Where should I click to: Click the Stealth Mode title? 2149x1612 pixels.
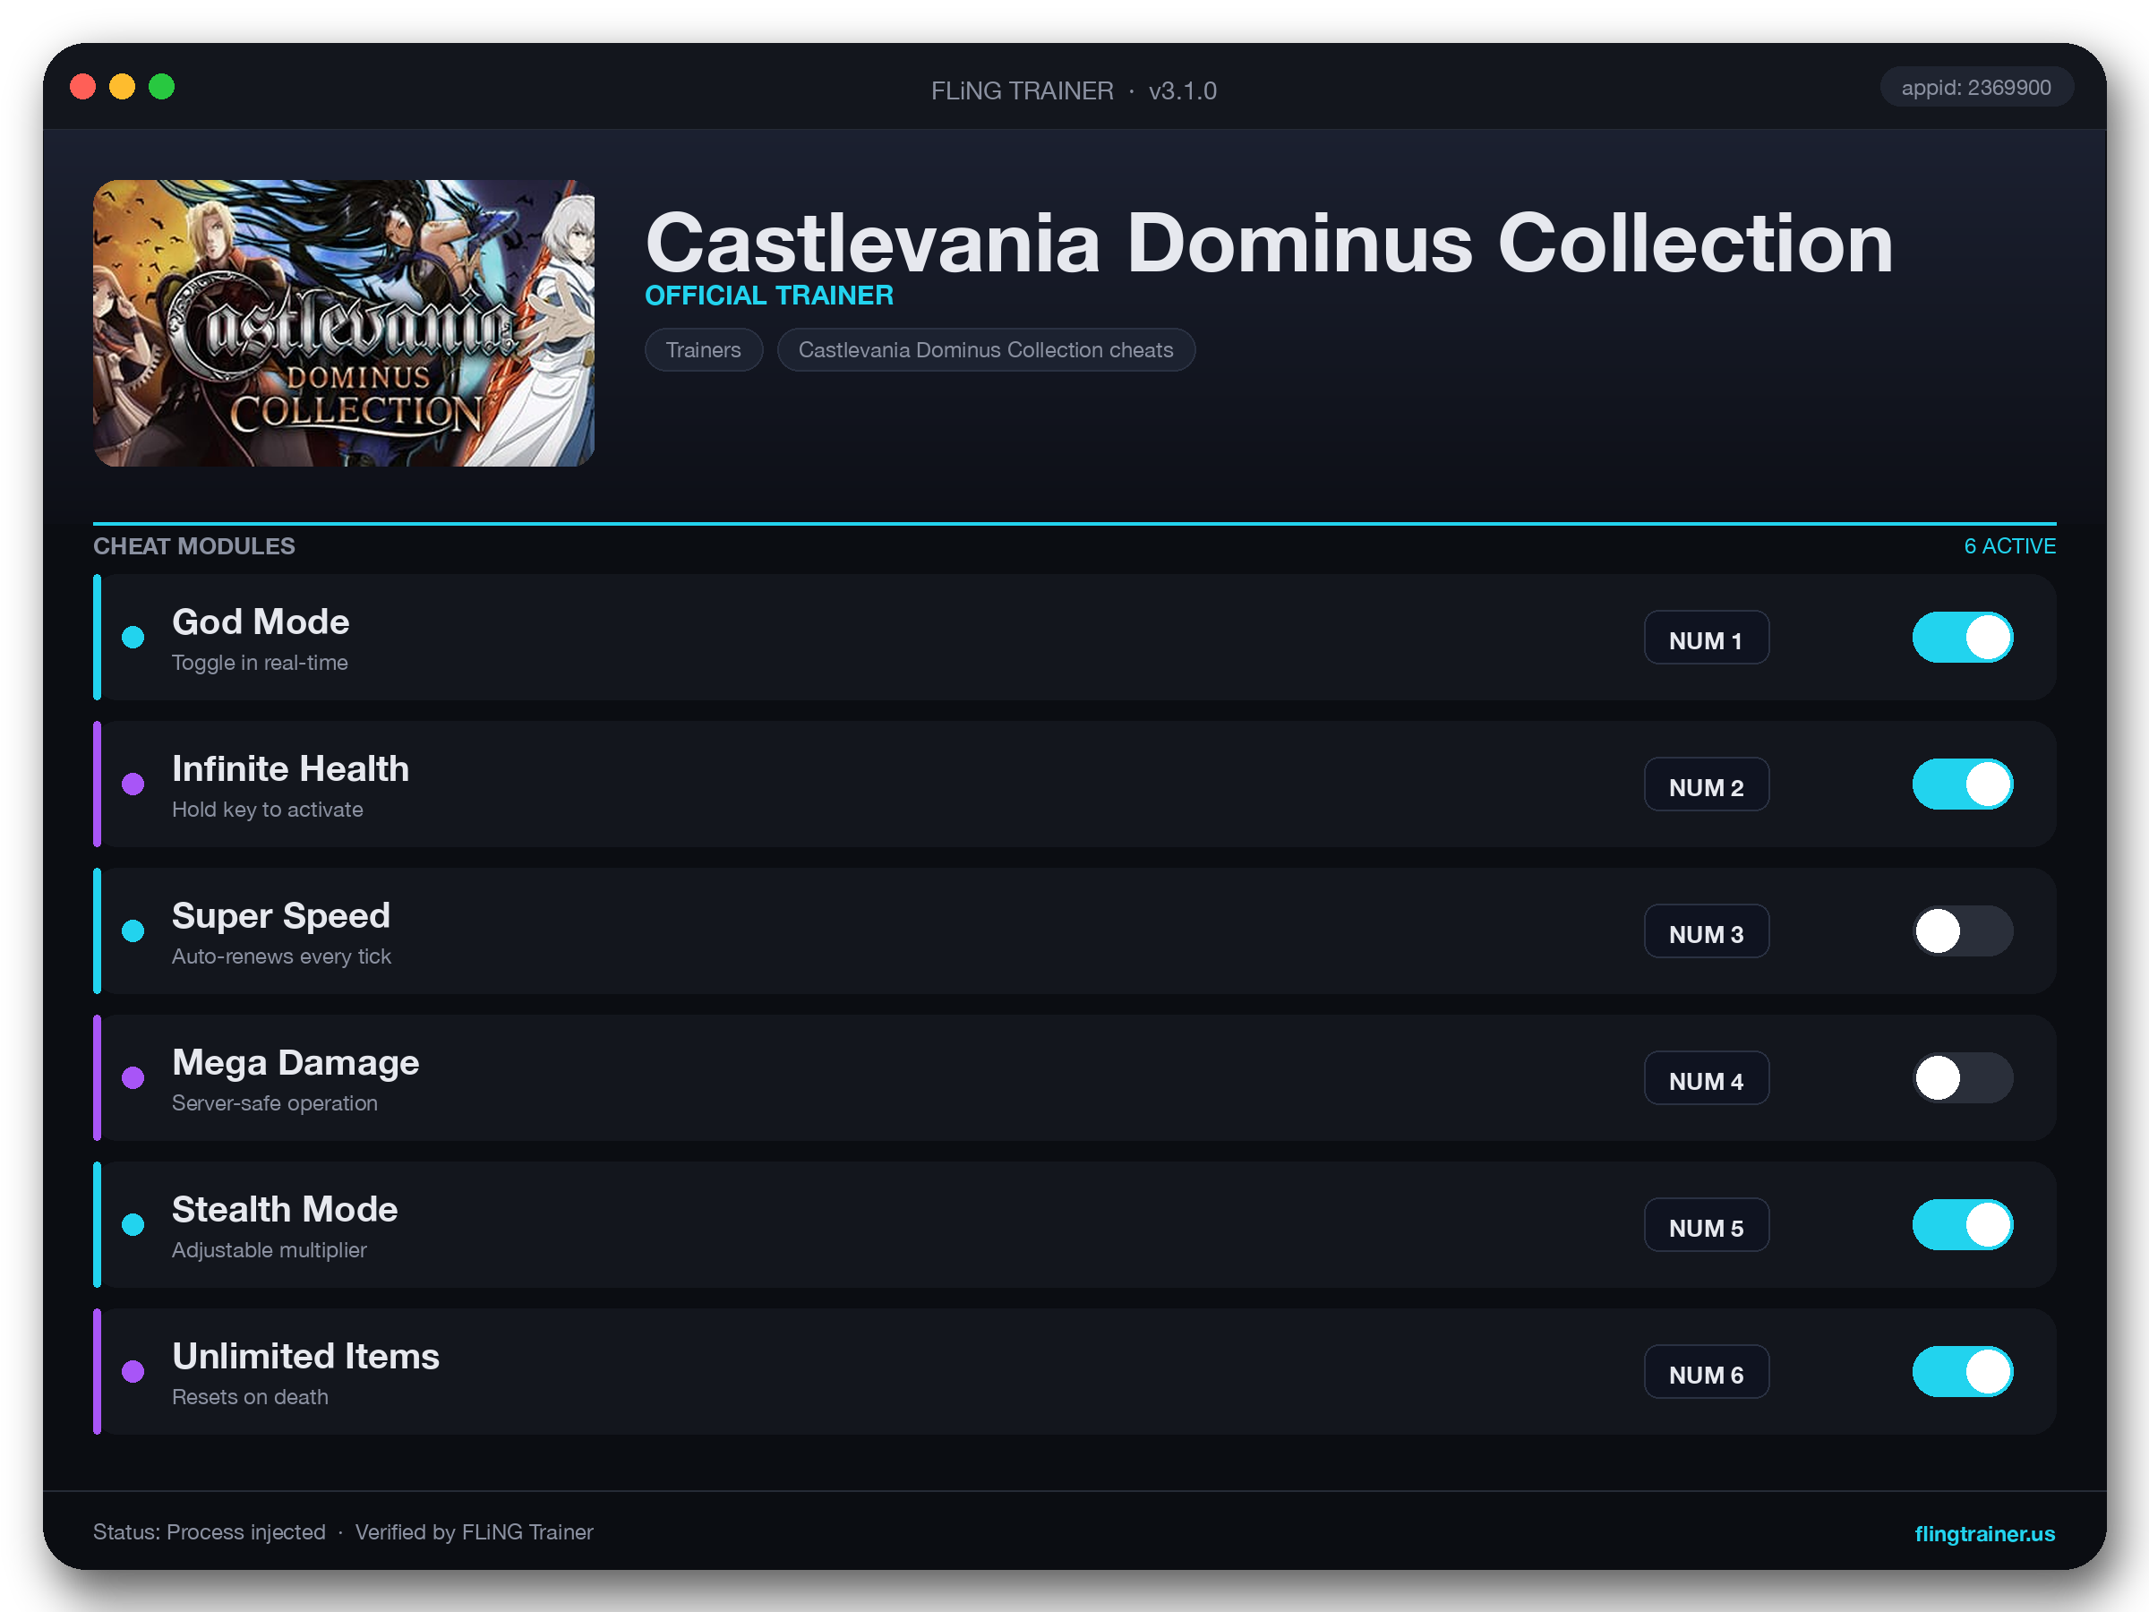pos(285,1209)
